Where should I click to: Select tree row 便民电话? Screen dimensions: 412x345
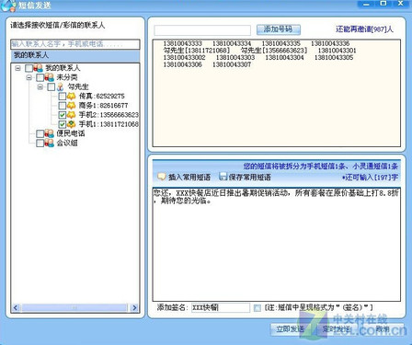pyautogui.click(x=71, y=133)
